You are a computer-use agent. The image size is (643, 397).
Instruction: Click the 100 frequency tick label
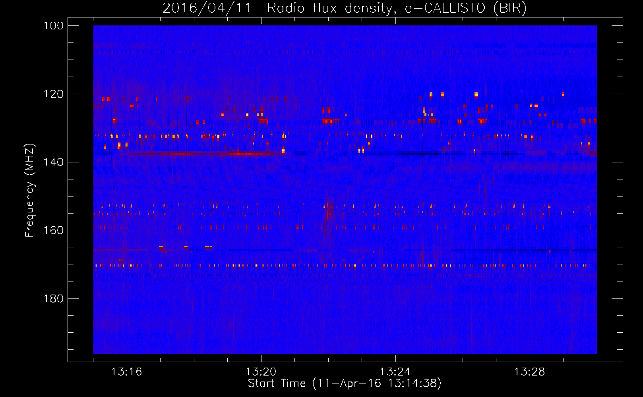pos(53,26)
